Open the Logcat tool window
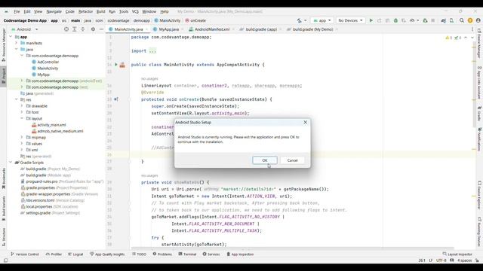 point(75,254)
